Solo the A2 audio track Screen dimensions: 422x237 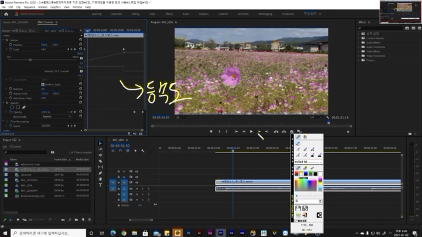point(143,194)
